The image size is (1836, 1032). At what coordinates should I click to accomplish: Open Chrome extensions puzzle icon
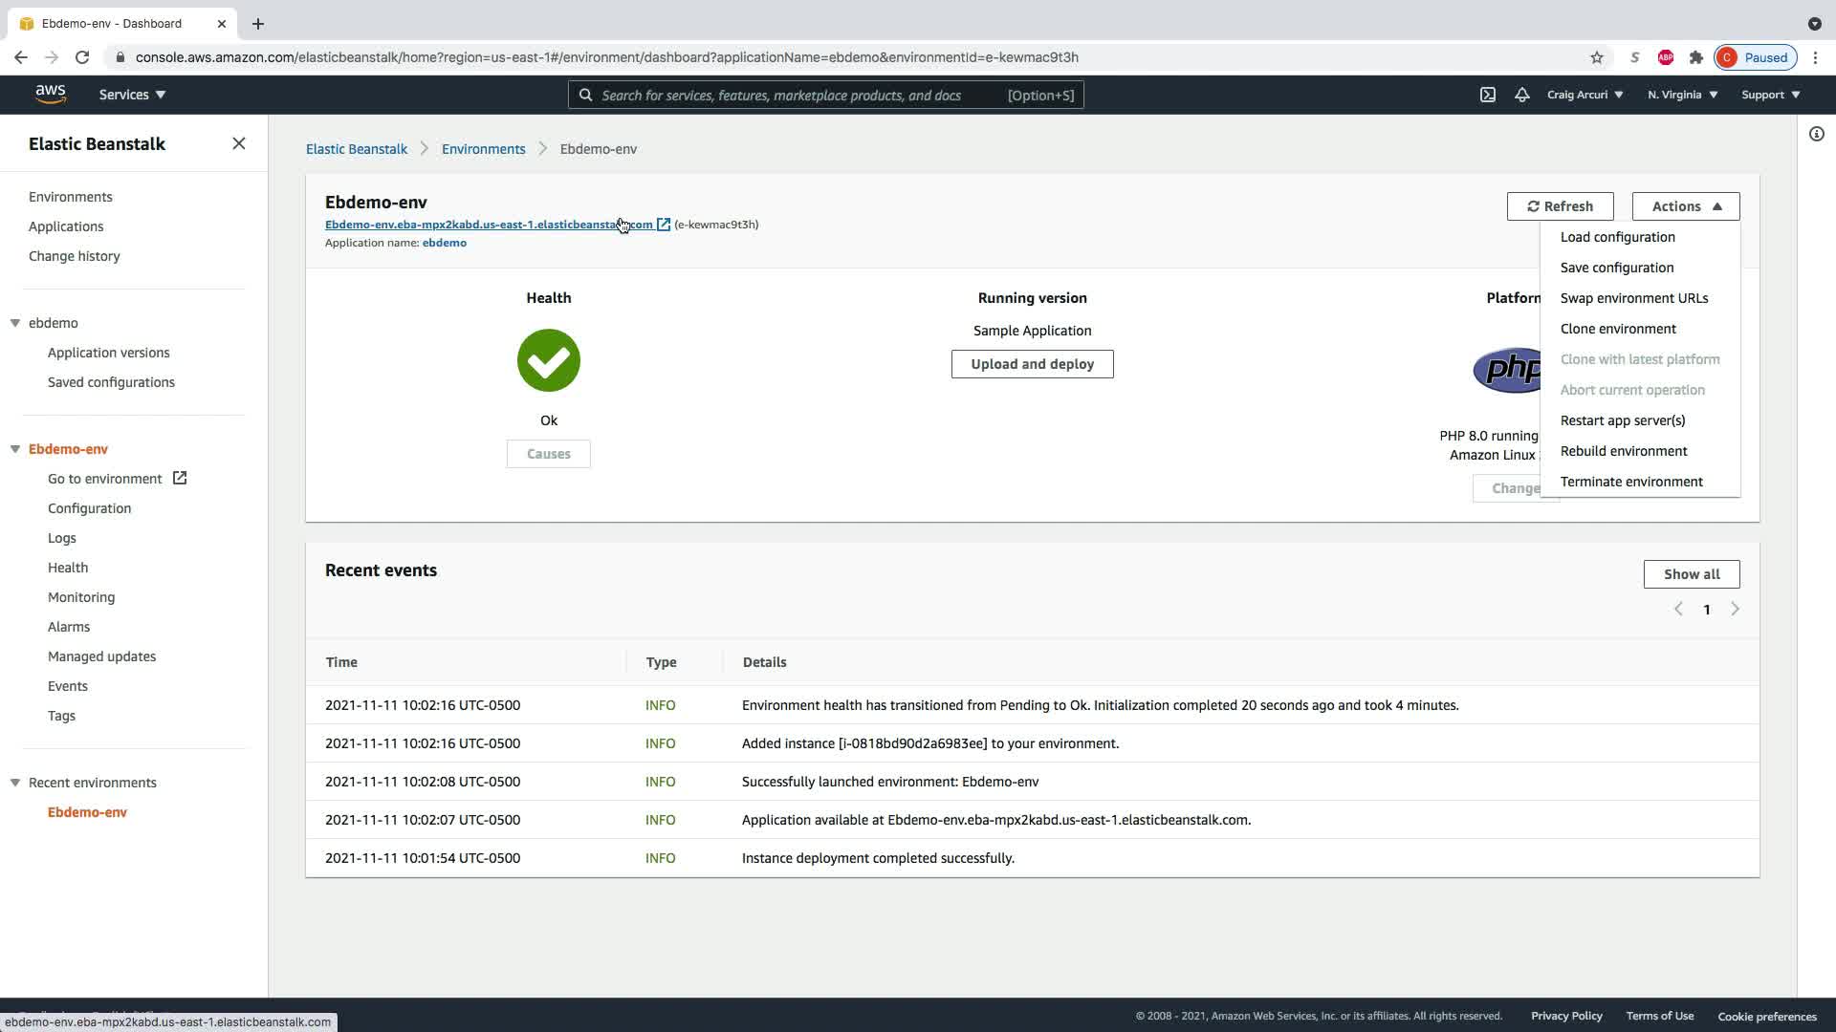coord(1695,57)
